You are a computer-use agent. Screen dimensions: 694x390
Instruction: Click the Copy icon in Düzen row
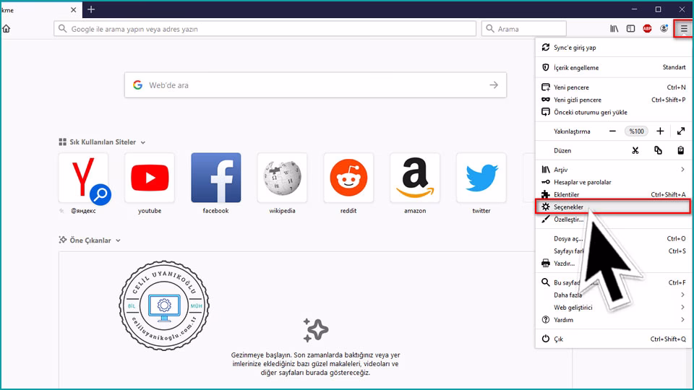pos(658,151)
